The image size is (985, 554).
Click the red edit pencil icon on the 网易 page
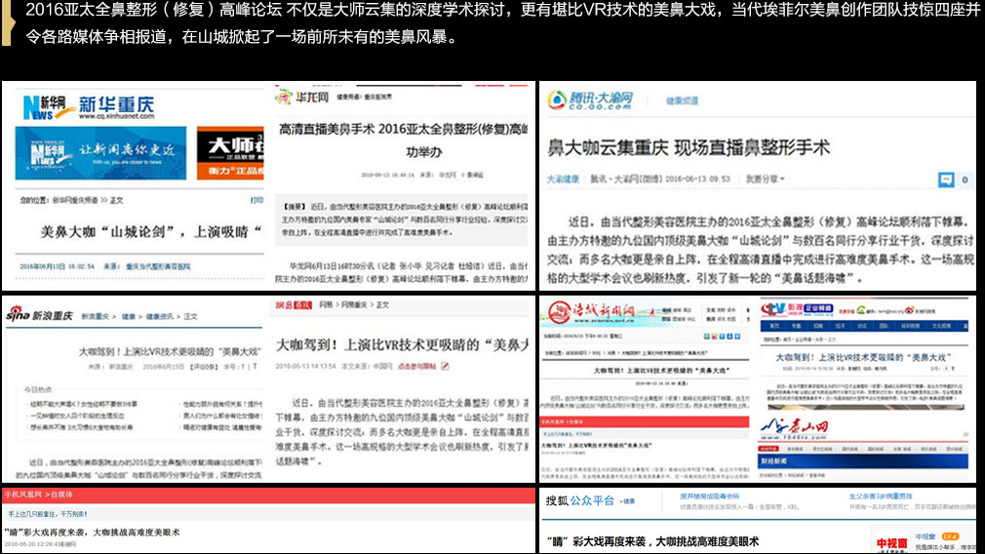pyautogui.click(x=445, y=366)
